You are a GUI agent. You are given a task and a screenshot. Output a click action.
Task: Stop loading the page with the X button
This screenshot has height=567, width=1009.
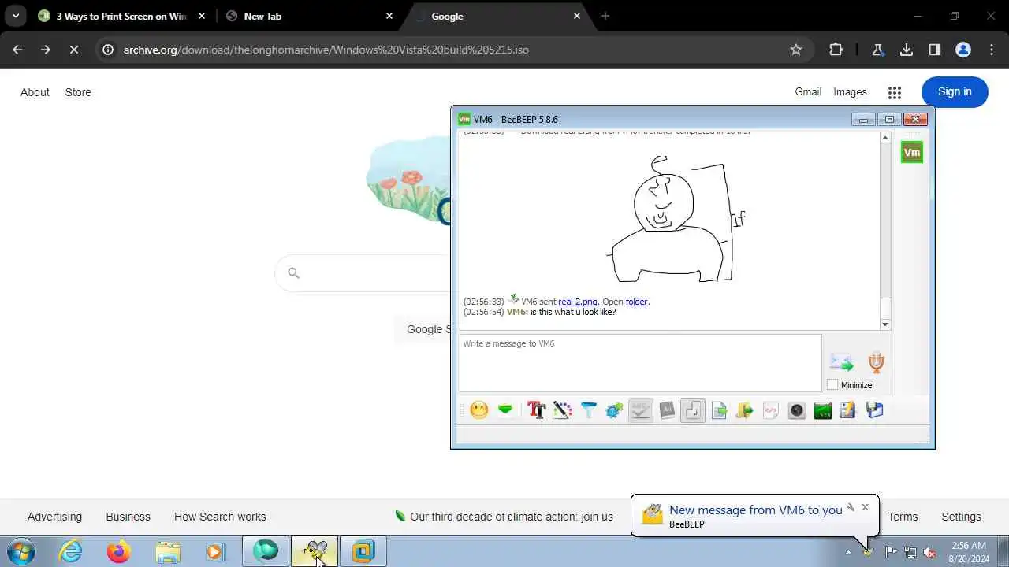(x=73, y=50)
